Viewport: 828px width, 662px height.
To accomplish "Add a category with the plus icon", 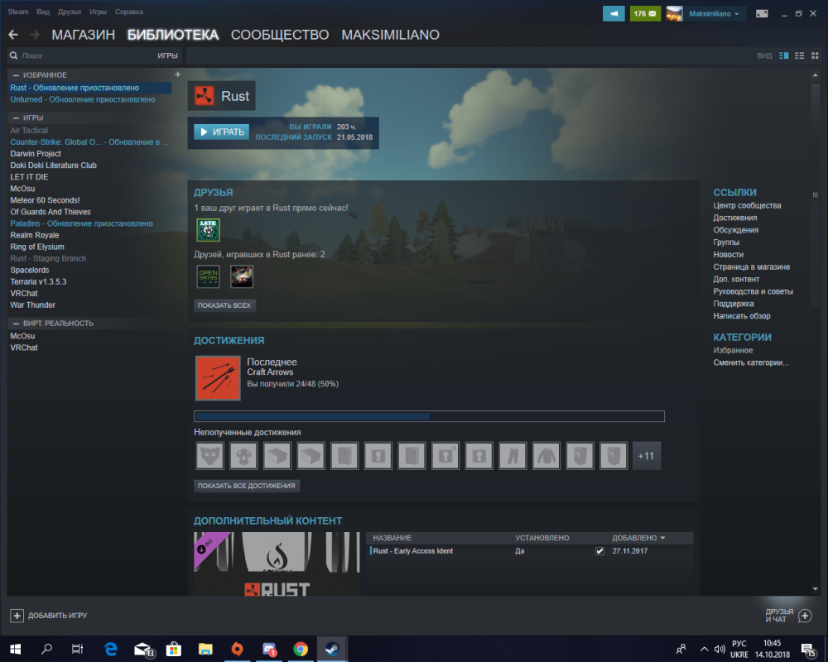I will click(x=178, y=74).
